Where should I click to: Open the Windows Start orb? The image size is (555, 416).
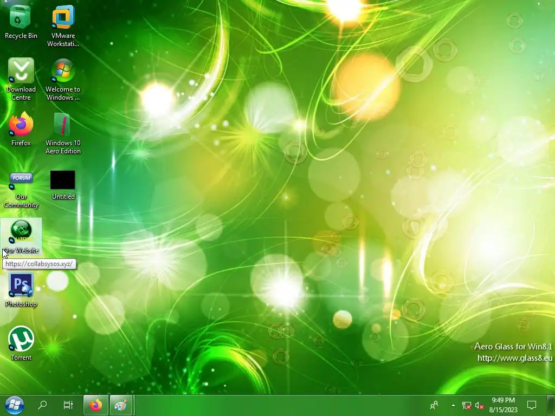tap(15, 405)
